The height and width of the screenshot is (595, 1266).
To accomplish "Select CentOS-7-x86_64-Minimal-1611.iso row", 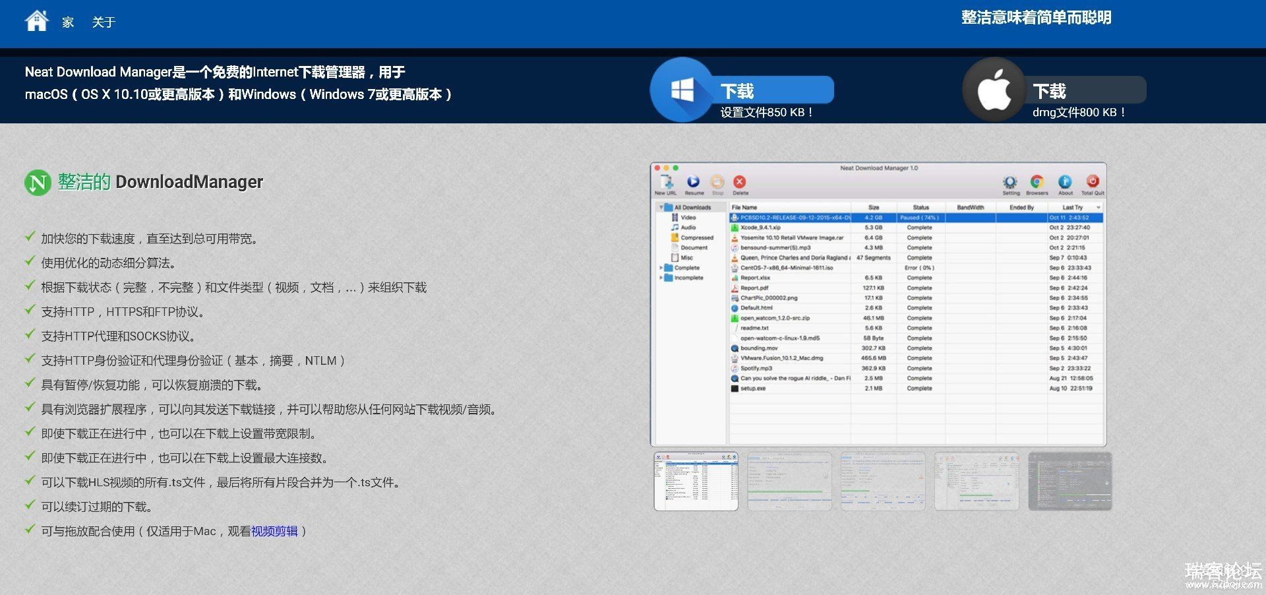I will [916, 268].
